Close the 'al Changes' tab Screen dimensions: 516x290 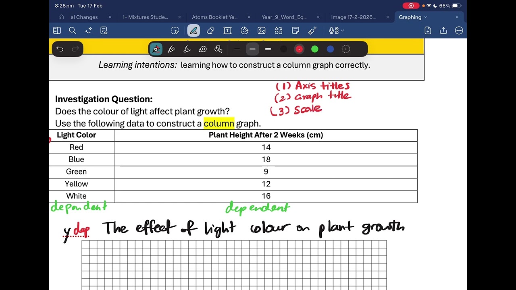click(x=110, y=17)
